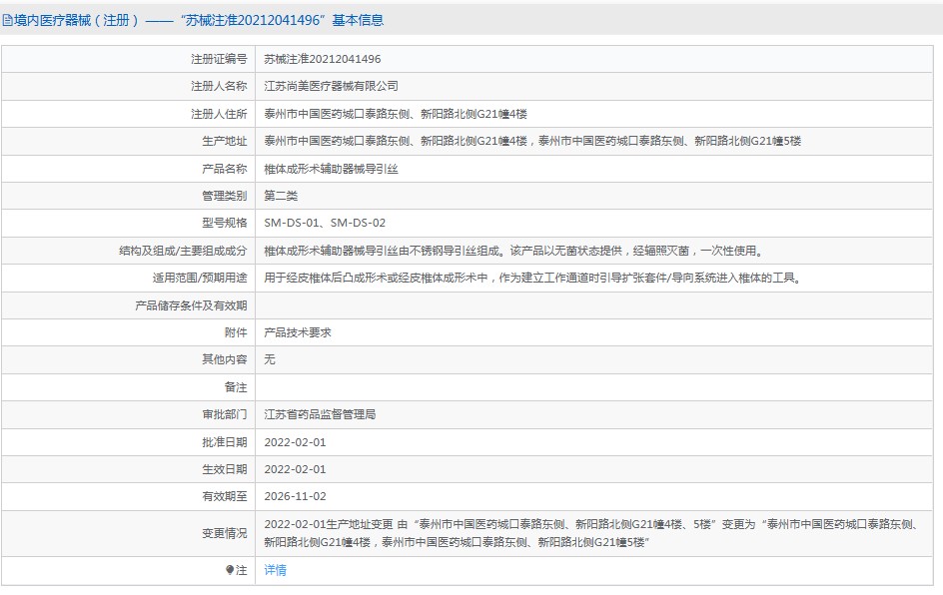Click the 批准日期 value 2022-02-01

(295, 441)
